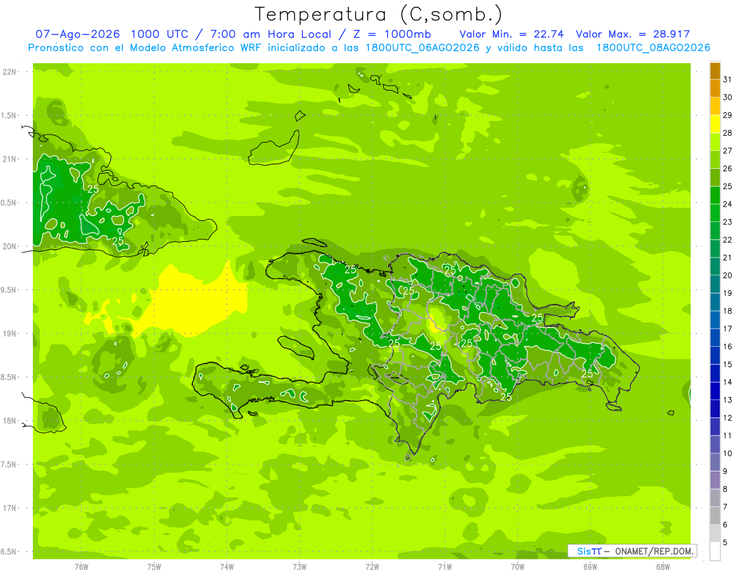This screenshot has height=575, width=744.
Task: Click longitude axis label '75W'
Action: [x=154, y=566]
